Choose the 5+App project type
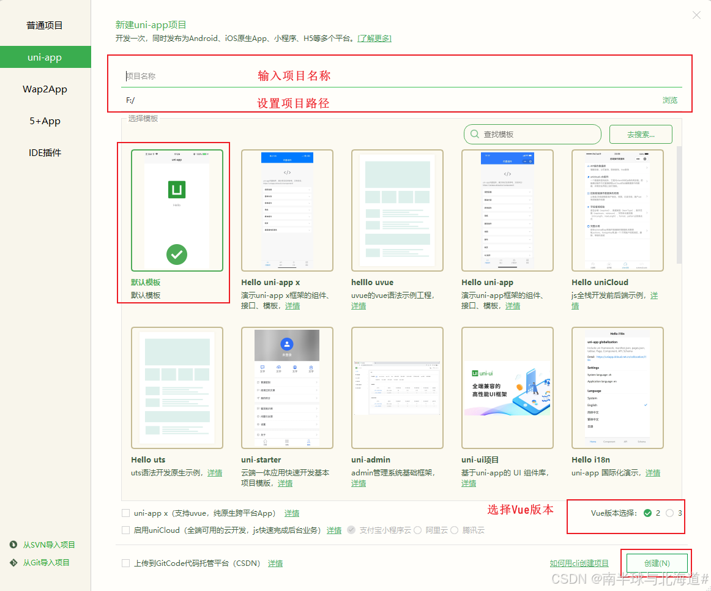This screenshot has height=591, width=711. point(45,121)
